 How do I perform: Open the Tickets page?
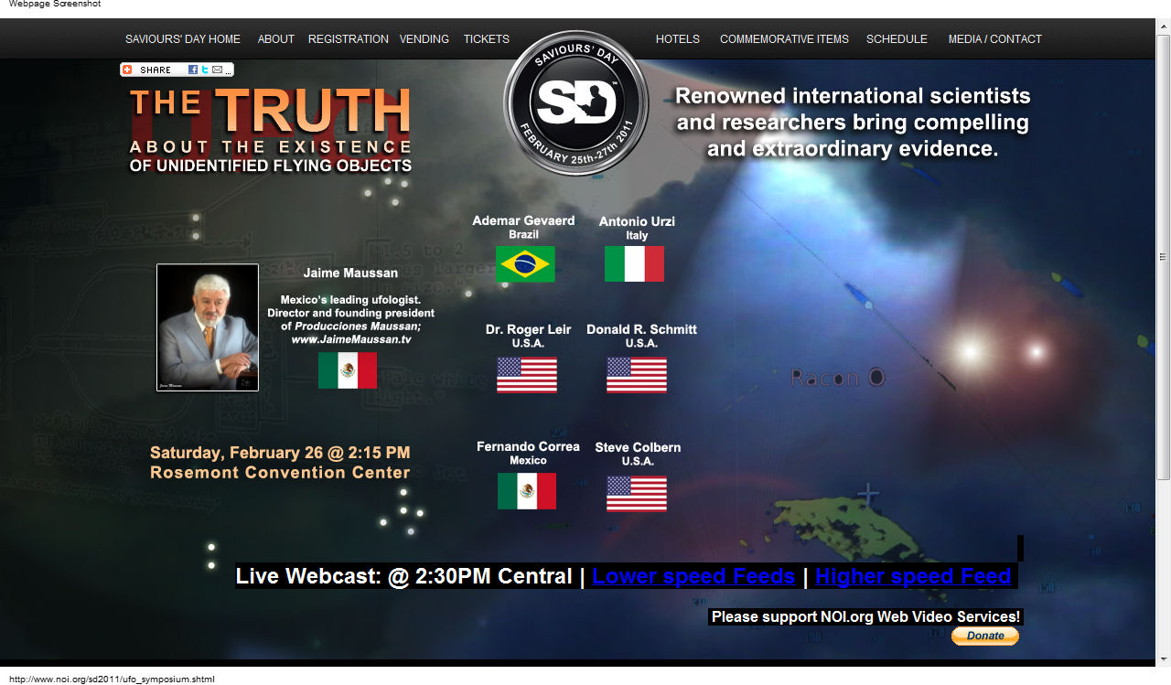coord(487,39)
